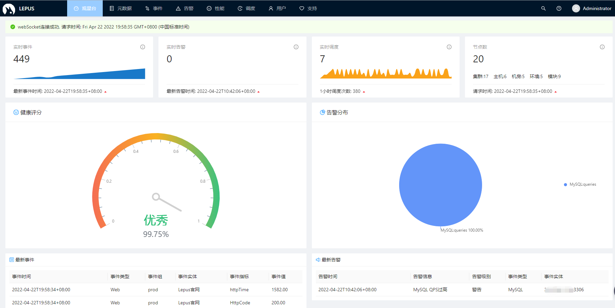The image size is (615, 308).
Task: Click the webSocket连接成功 status message
Action: coord(103,27)
